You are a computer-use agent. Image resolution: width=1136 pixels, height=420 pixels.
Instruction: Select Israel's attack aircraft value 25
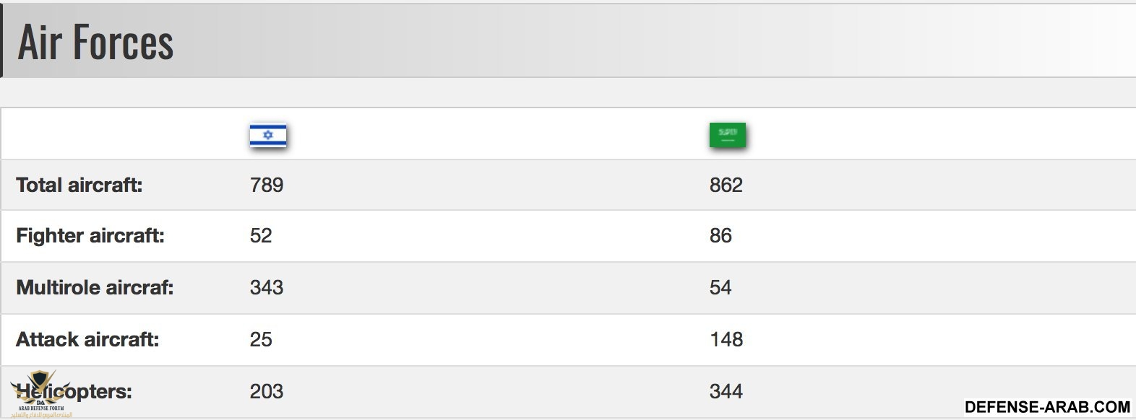pos(261,340)
